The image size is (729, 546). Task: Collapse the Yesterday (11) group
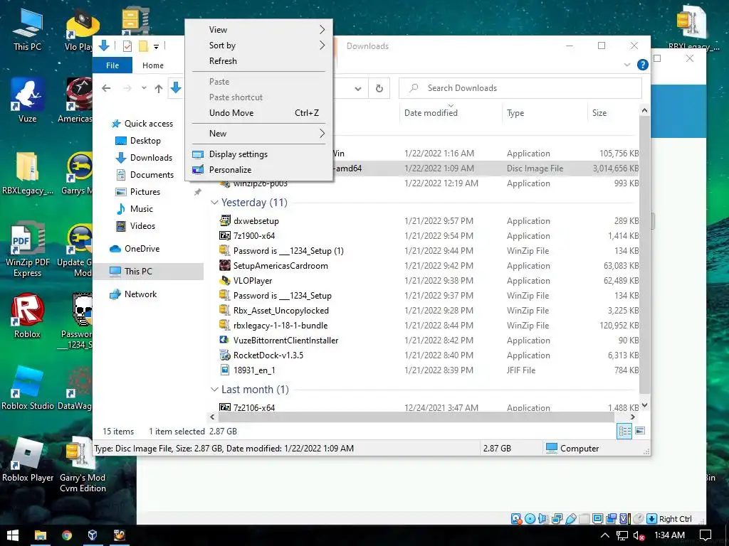[x=214, y=203]
